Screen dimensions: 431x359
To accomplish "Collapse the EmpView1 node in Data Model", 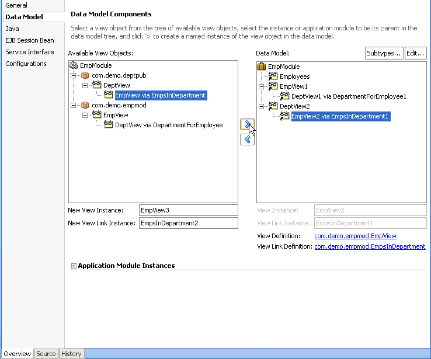I will [x=262, y=86].
